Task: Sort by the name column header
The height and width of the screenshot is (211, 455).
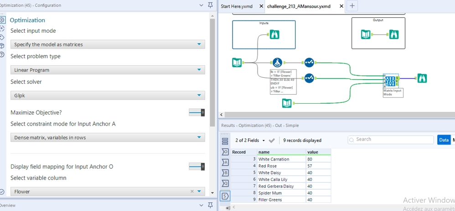Action: tap(281, 152)
